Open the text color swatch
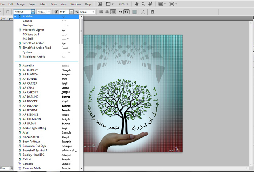Image resolution: width=254 pixels, height=172 pixels. coord(135,12)
